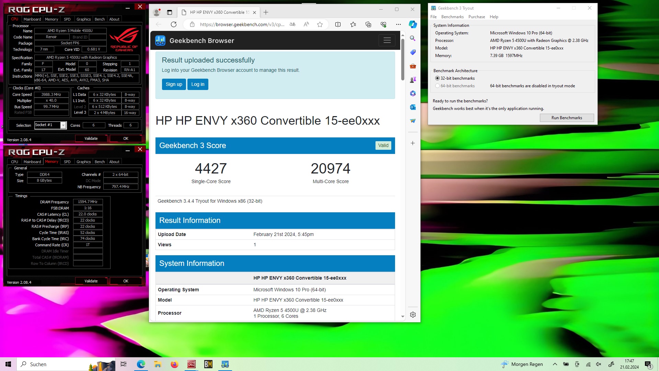Open the tab actions menu icon
This screenshot has height=371, width=659.
[x=170, y=12]
